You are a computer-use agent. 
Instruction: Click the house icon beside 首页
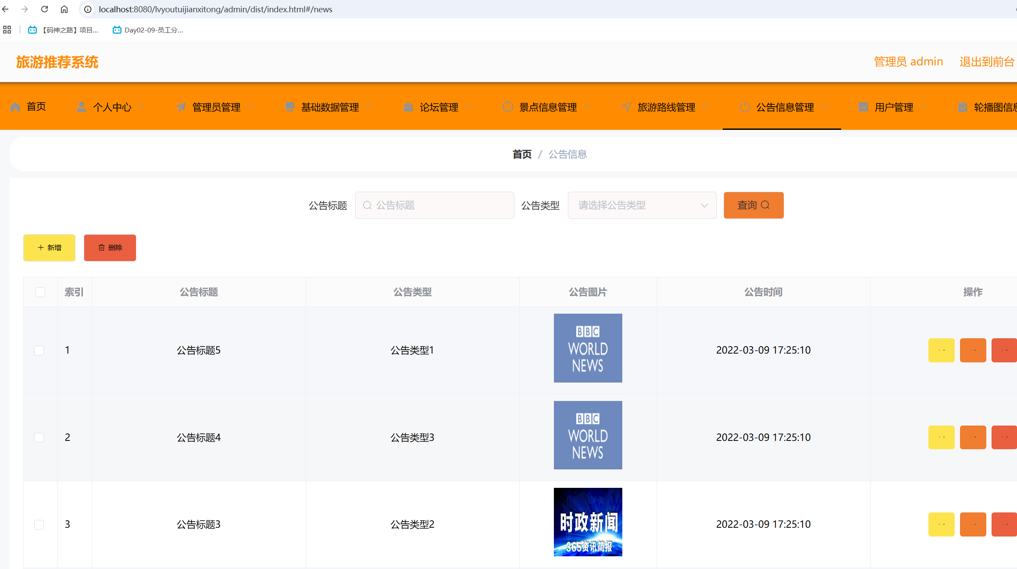[15, 107]
